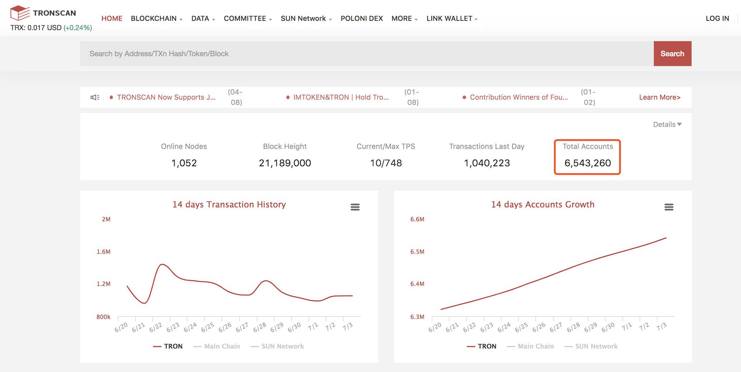Expand the SUN Network dropdown menu
This screenshot has height=372, width=741.
pos(306,18)
